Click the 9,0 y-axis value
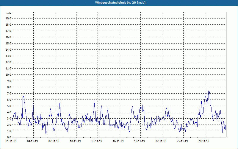This screenshot has width=238, height=149. pos(9,81)
